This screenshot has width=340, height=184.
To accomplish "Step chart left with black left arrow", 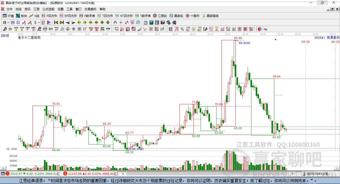I will click(x=68, y=23).
